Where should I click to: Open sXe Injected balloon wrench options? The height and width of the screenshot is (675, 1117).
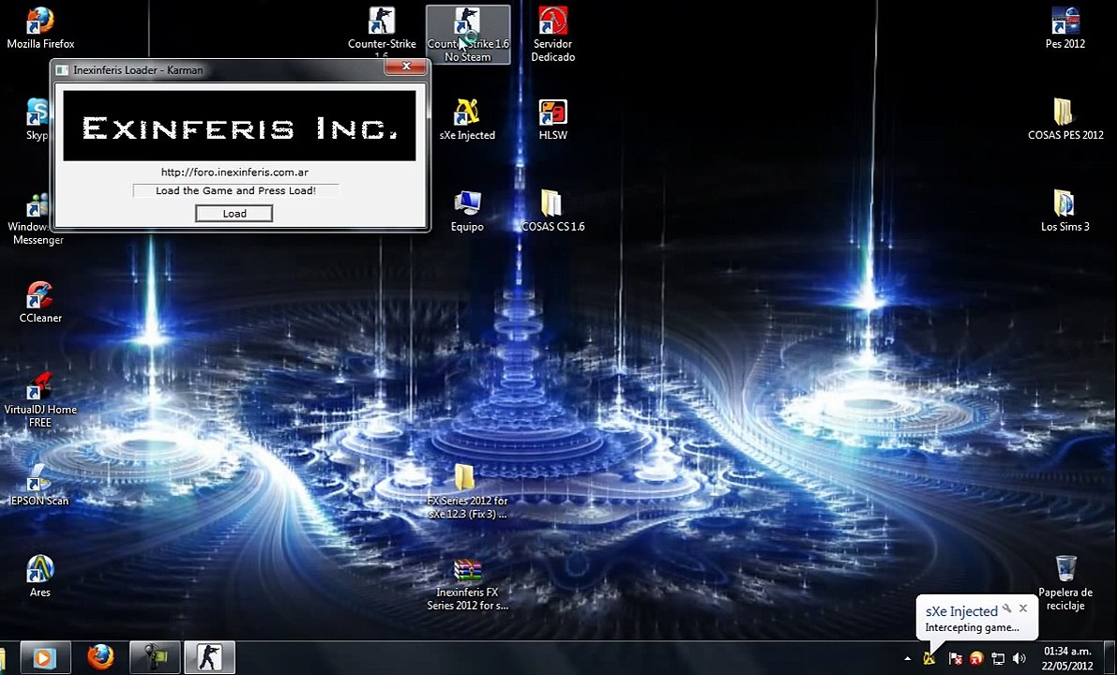(x=1006, y=608)
